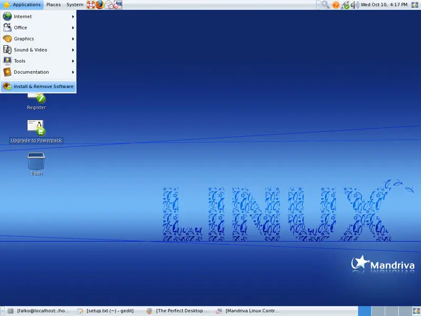Select the Upgrade to Powerpack desktop icon
The height and width of the screenshot is (316, 421).
point(36,131)
